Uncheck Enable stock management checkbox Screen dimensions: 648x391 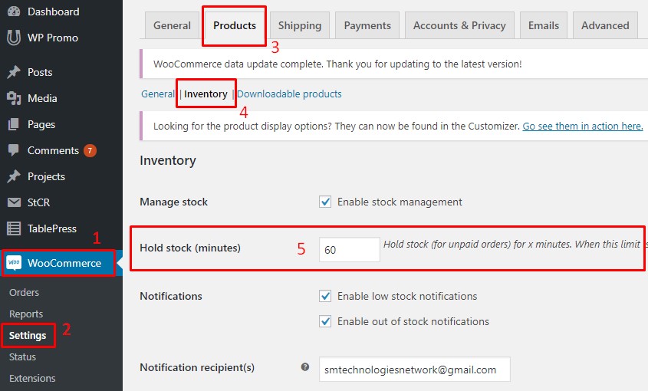(325, 202)
